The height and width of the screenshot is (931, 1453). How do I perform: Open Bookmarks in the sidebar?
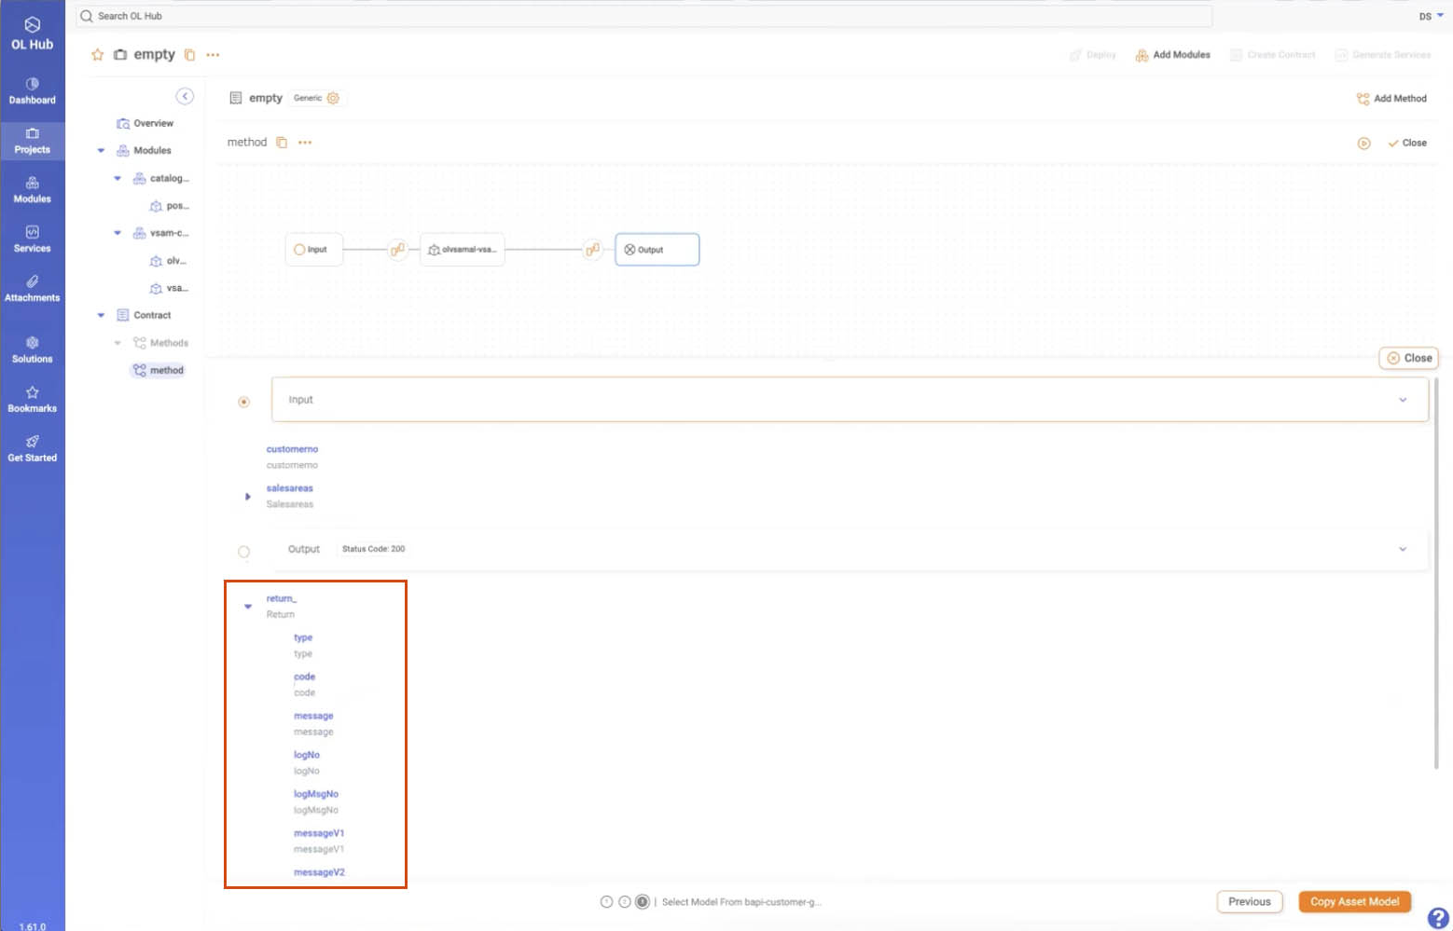coord(32,399)
